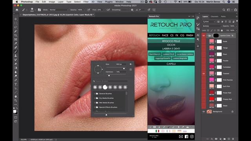Select the Brush tool in toolbar
Image resolution: width=251 pixels, height=141 pixels.
(16, 52)
